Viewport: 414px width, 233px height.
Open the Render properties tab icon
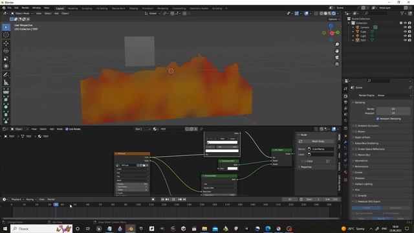[x=345, y=96]
